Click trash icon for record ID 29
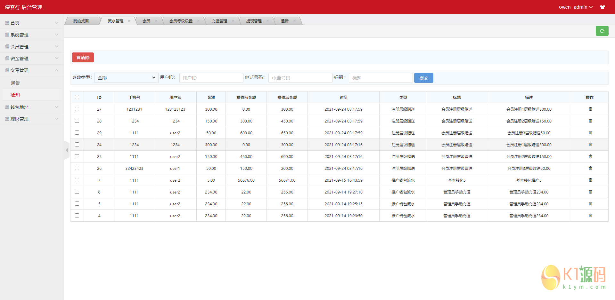Image resolution: width=615 pixels, height=300 pixels. (590, 133)
